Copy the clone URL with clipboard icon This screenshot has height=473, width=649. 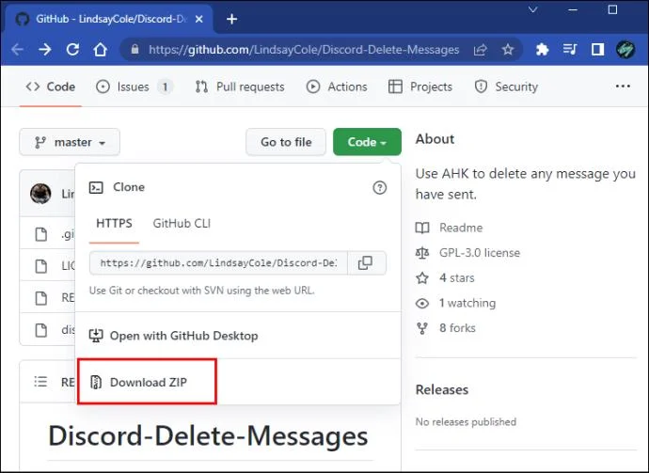tap(365, 262)
